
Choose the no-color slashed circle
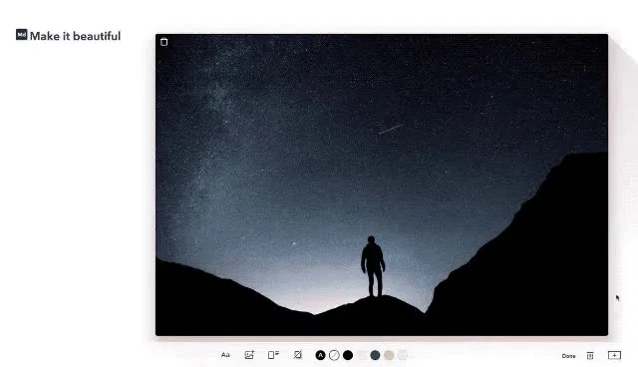pos(334,355)
